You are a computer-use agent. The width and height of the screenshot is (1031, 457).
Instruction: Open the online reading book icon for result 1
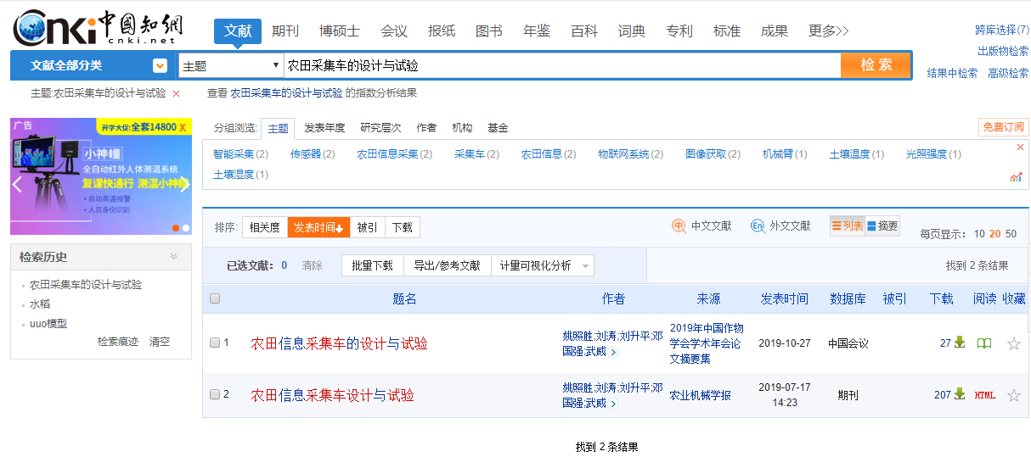tap(984, 343)
